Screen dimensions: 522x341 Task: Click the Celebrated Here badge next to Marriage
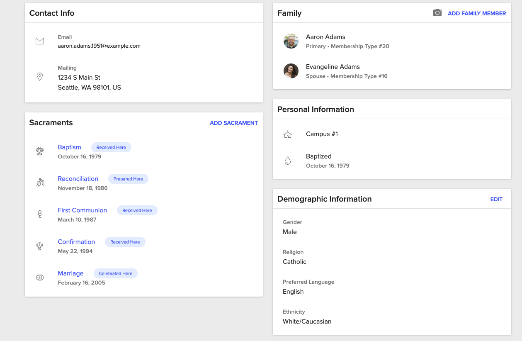point(116,273)
